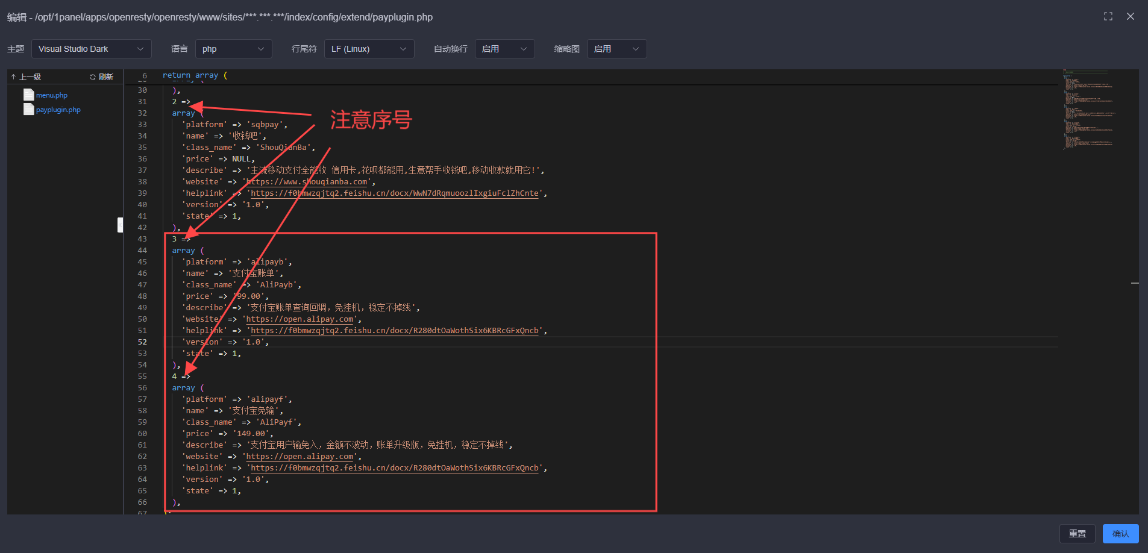
Task: Open the shouqianba.com website link
Action: [x=307, y=182]
